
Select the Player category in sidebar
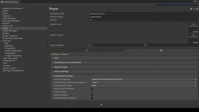coord(6,28)
